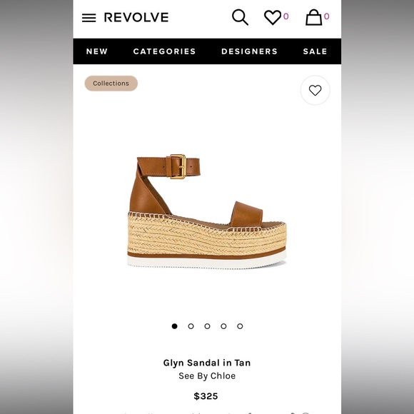Screen dimensions: 414x414
Task: Open the wishlist heart in header
Action: click(273, 17)
